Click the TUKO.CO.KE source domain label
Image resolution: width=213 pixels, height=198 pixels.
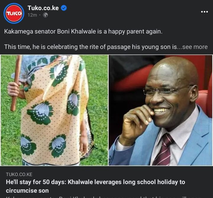[x=19, y=175]
